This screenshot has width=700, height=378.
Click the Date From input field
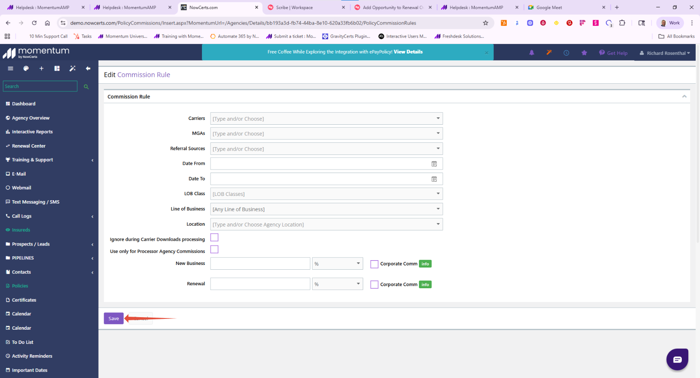326,164
